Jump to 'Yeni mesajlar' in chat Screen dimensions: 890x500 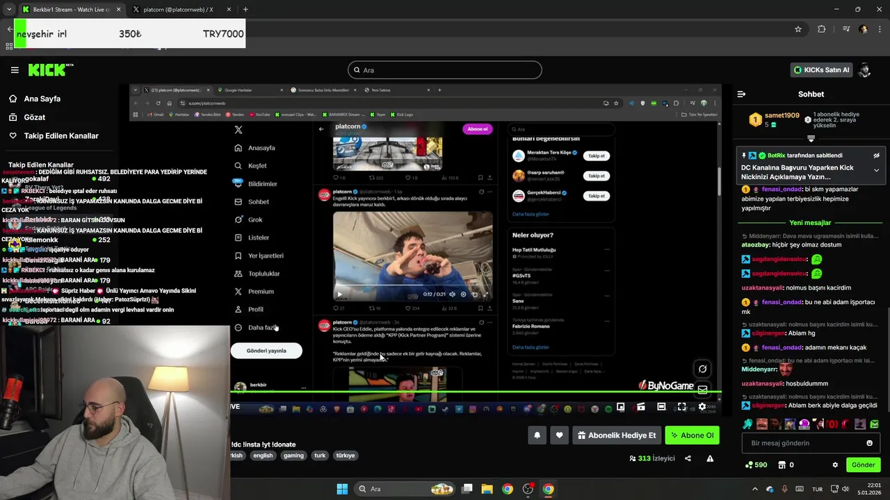click(810, 223)
